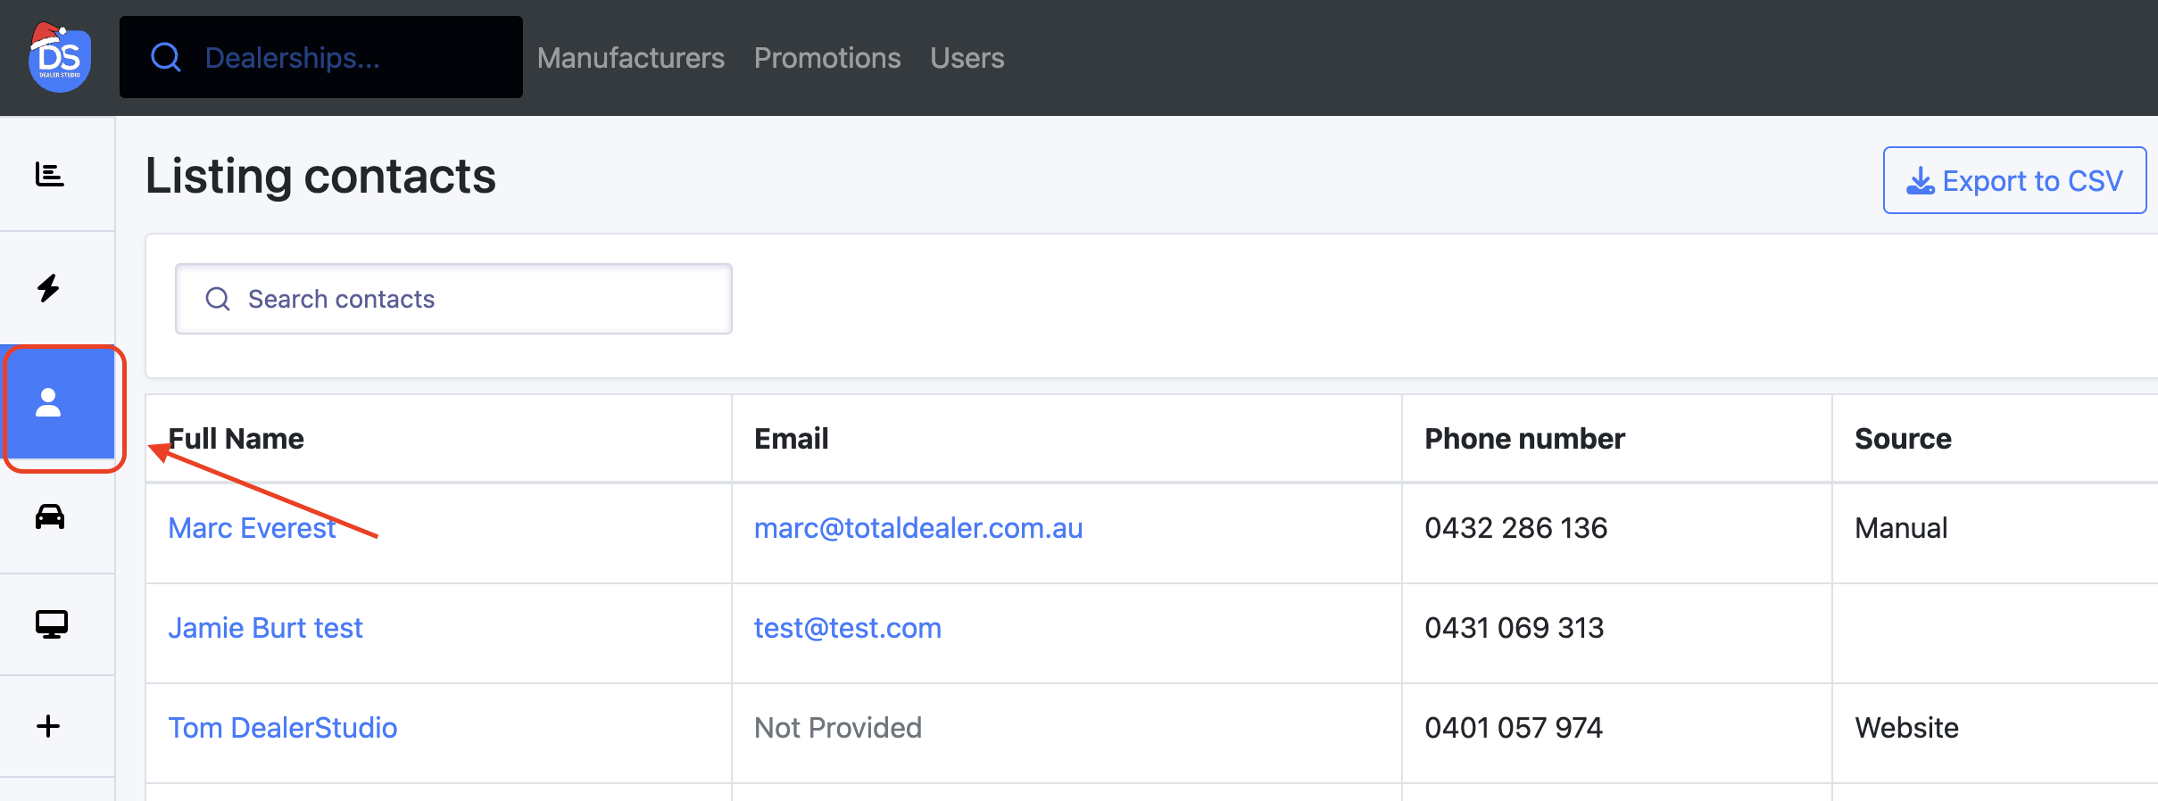Click the plus icon in sidebar
Viewport: 2158px width, 801px height.
[49, 726]
